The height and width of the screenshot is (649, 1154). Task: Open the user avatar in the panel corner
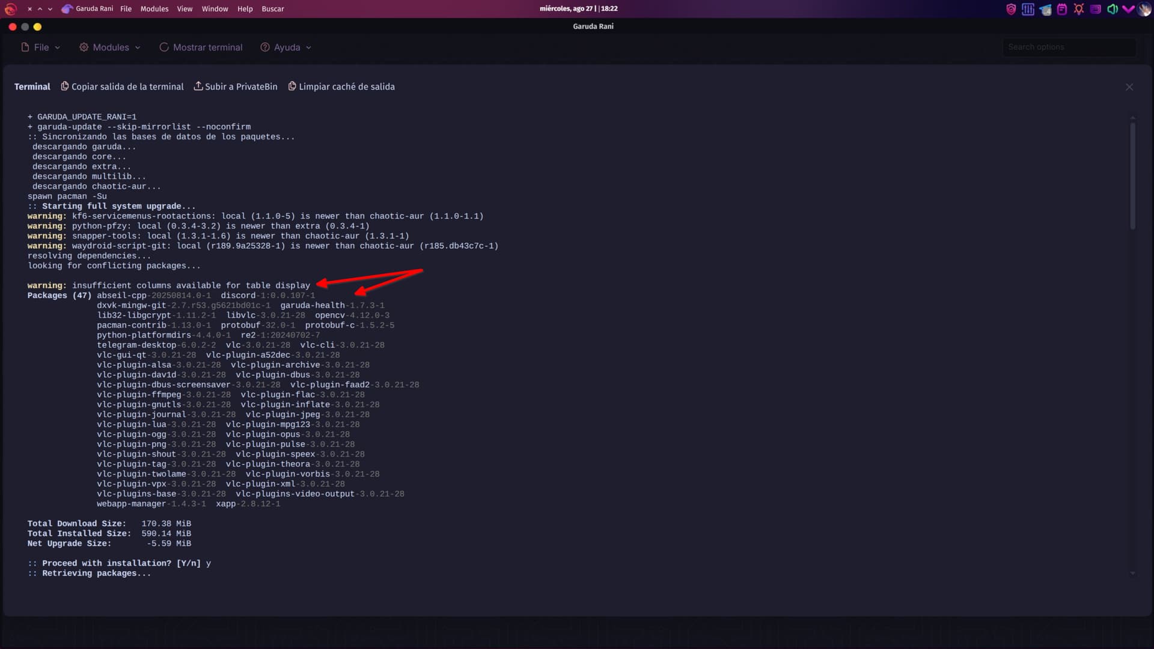pos(1144,9)
